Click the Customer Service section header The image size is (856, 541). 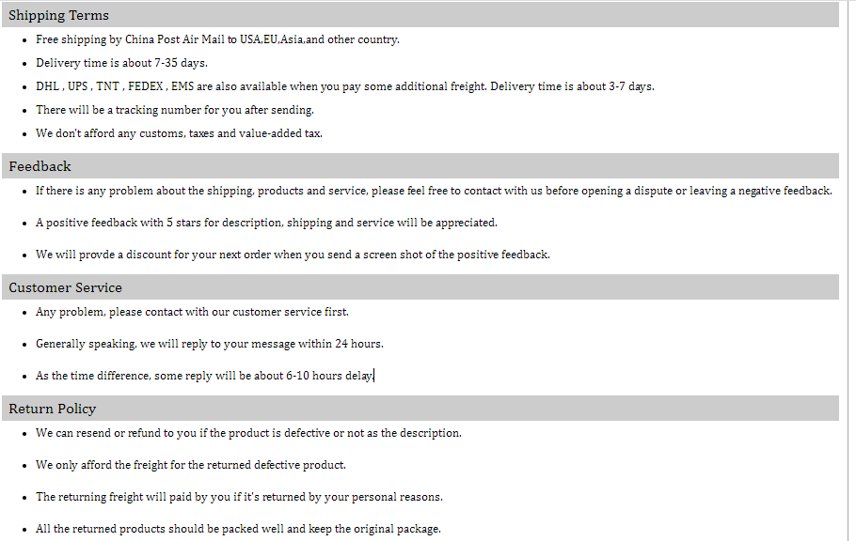[x=420, y=286]
